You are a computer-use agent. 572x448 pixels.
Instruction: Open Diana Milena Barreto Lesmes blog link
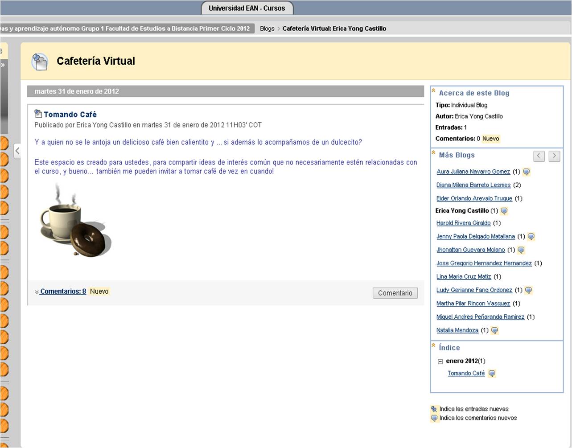coord(473,185)
